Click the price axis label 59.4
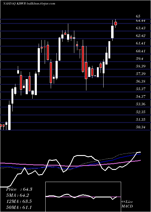Viewport: 151px width, 212px height. 140,59
